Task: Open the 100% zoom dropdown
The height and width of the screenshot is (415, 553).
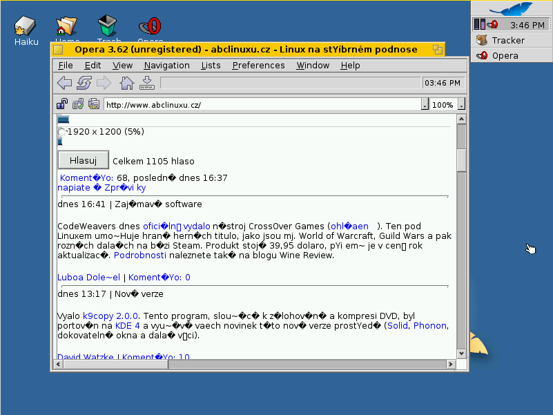Action: tap(461, 105)
